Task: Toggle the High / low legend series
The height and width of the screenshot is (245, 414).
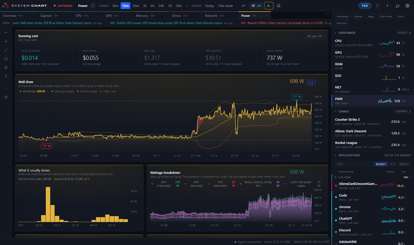Action: tap(108, 91)
